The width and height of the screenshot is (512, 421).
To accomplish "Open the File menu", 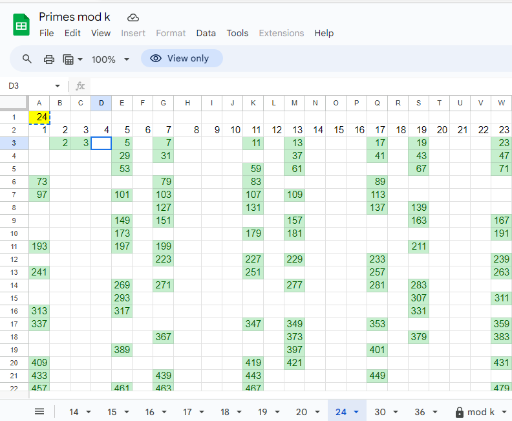I will (x=47, y=33).
